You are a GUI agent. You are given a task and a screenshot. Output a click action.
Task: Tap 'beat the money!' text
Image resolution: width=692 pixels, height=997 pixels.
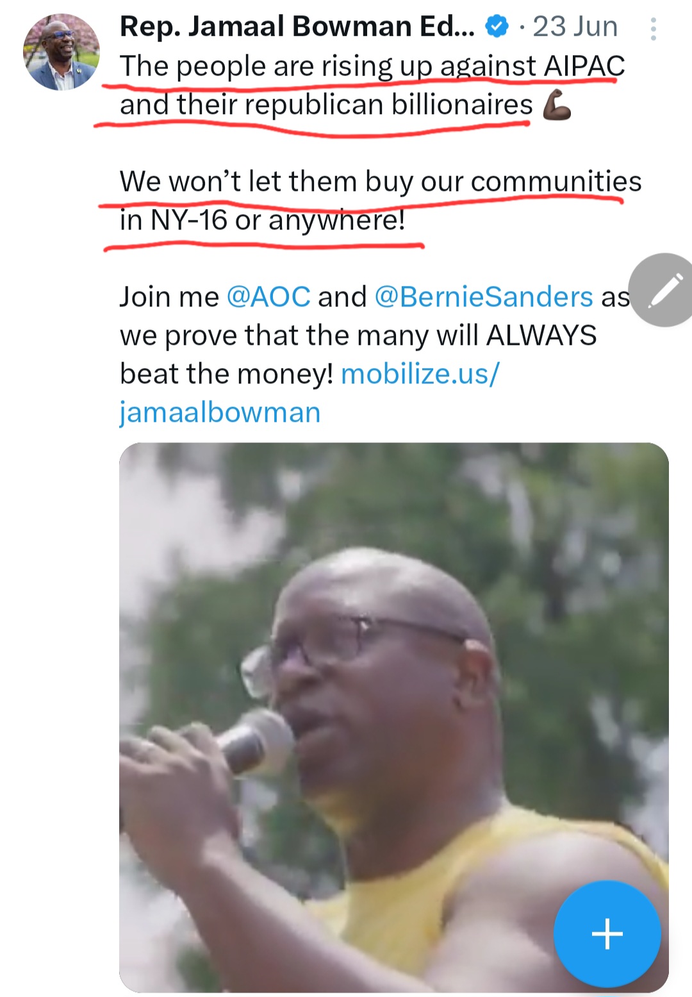[227, 374]
